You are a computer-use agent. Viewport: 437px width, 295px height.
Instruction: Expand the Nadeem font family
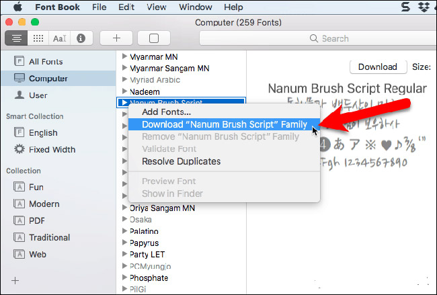coord(124,91)
